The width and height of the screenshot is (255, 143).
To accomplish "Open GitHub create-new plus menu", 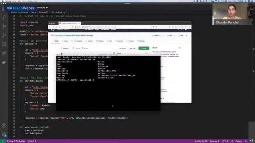I will [x=182, y=29].
